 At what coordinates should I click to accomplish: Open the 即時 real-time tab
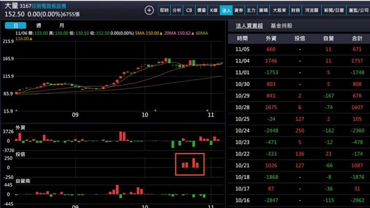(x=164, y=10)
